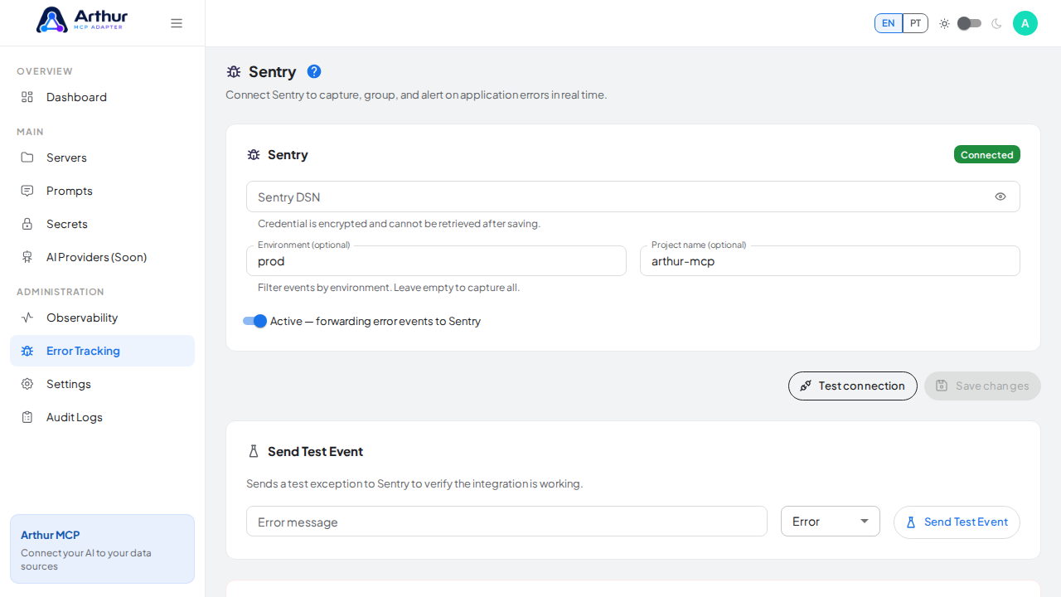1061x597 pixels.
Task: Open Observability in Administration
Action: (x=102, y=318)
